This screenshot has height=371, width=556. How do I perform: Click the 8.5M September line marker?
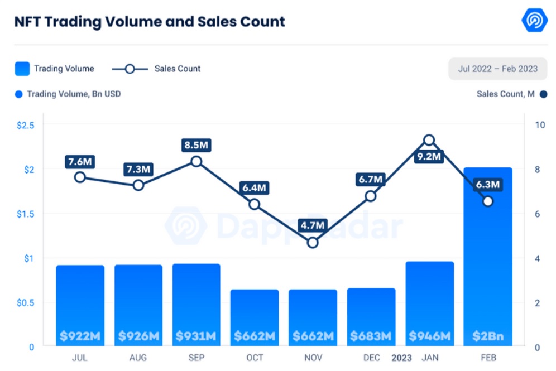tap(196, 162)
